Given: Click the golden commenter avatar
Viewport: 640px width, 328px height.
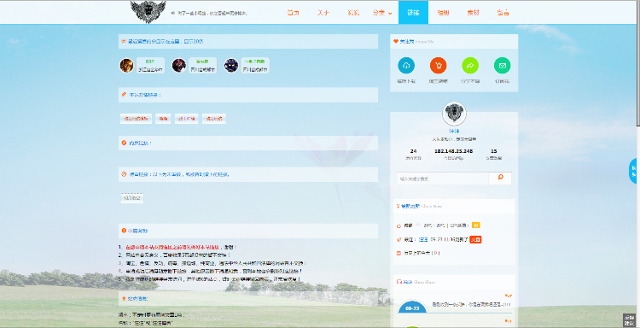Looking at the screenshot, I should click(126, 66).
